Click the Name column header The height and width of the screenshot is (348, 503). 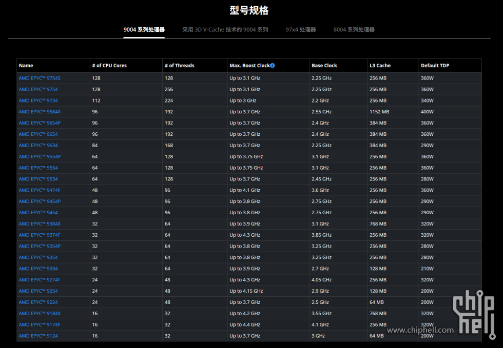pyautogui.click(x=26, y=66)
